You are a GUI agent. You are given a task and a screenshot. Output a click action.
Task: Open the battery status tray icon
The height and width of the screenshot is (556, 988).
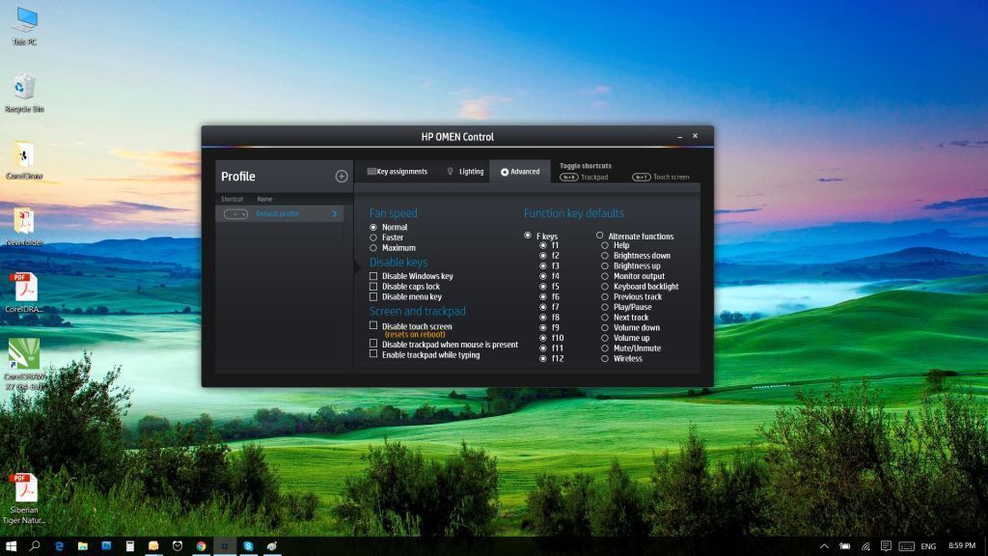tap(845, 546)
